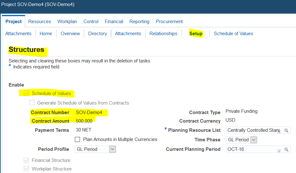Image resolution: width=296 pixels, height=173 pixels.
Task: Open the Planning Resource List search icon
Action: [286, 131]
